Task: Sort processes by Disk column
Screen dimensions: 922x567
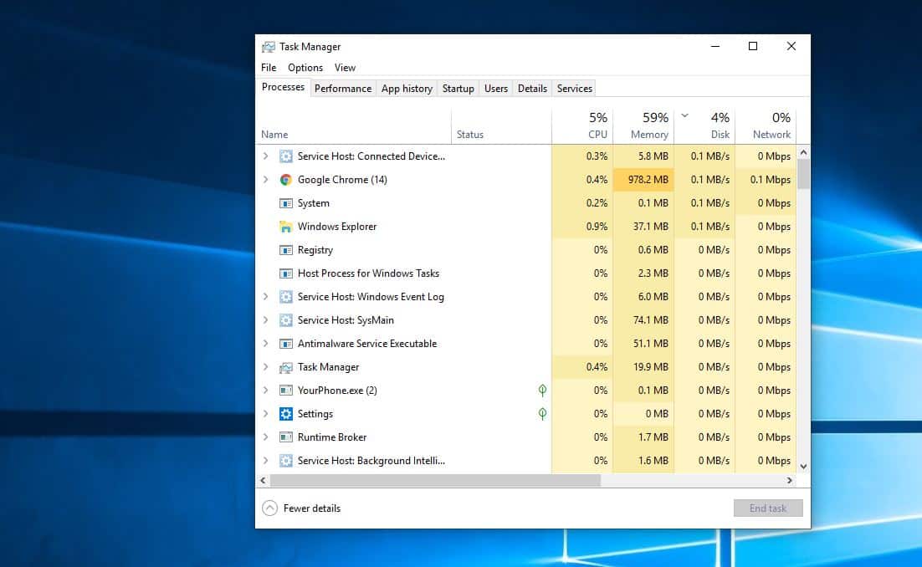Action: (705, 126)
